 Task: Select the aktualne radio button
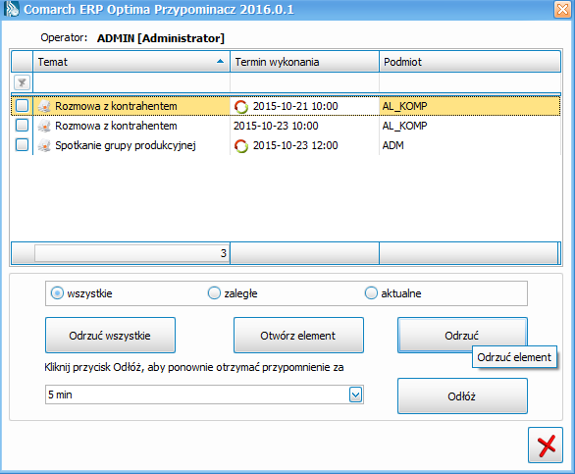tap(371, 293)
